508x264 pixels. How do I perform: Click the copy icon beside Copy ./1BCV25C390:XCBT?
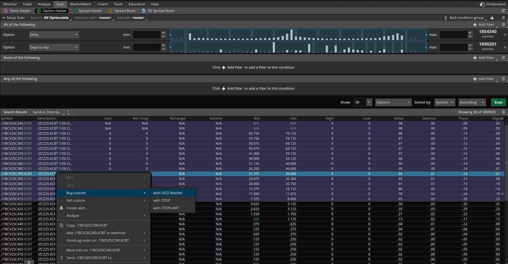[x=61, y=225]
